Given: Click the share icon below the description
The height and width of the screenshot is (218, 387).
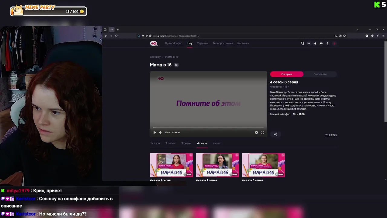Looking at the screenshot, I should point(275,134).
